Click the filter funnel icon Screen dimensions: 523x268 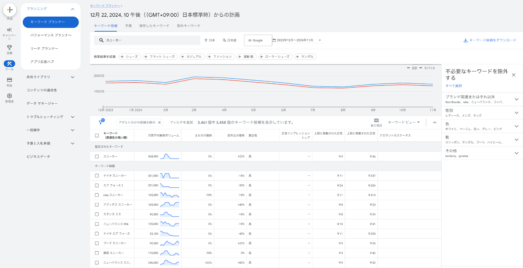click(x=101, y=122)
